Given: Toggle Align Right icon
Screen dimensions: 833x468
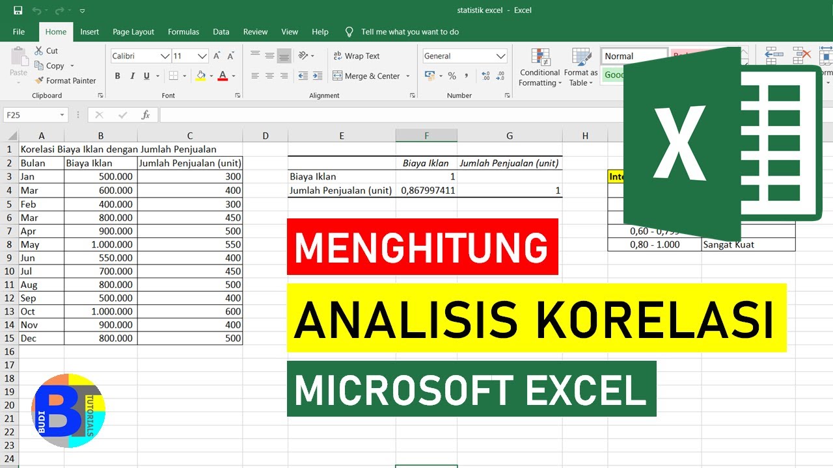Looking at the screenshot, I should coord(284,76).
